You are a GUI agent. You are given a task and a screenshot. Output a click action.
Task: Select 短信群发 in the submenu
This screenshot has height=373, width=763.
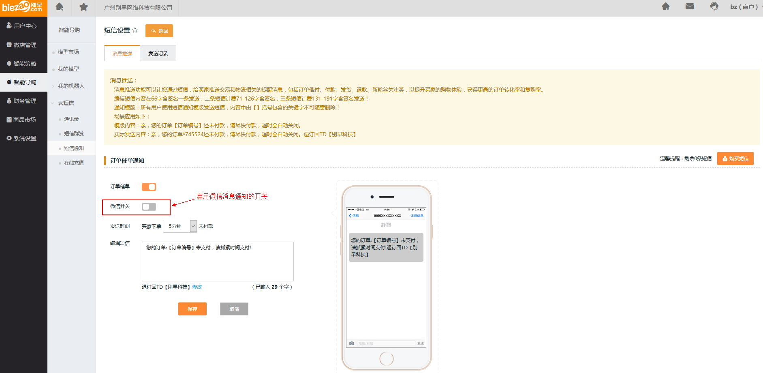click(x=74, y=134)
